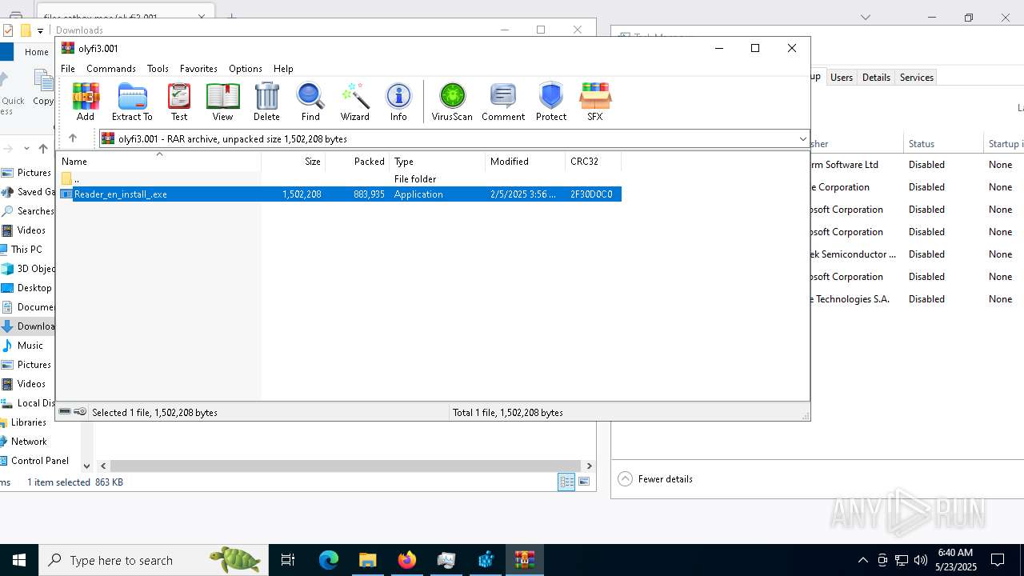
Task: Open the Commands menu
Action: point(111,69)
